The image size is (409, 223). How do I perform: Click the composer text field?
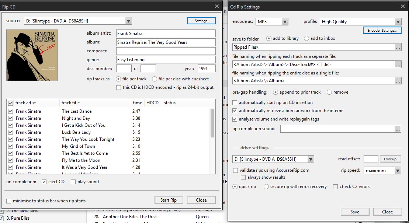(166, 51)
